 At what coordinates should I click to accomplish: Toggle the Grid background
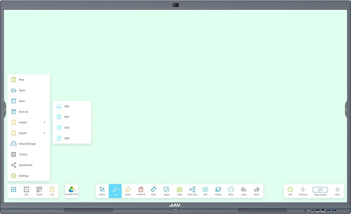pos(205,190)
